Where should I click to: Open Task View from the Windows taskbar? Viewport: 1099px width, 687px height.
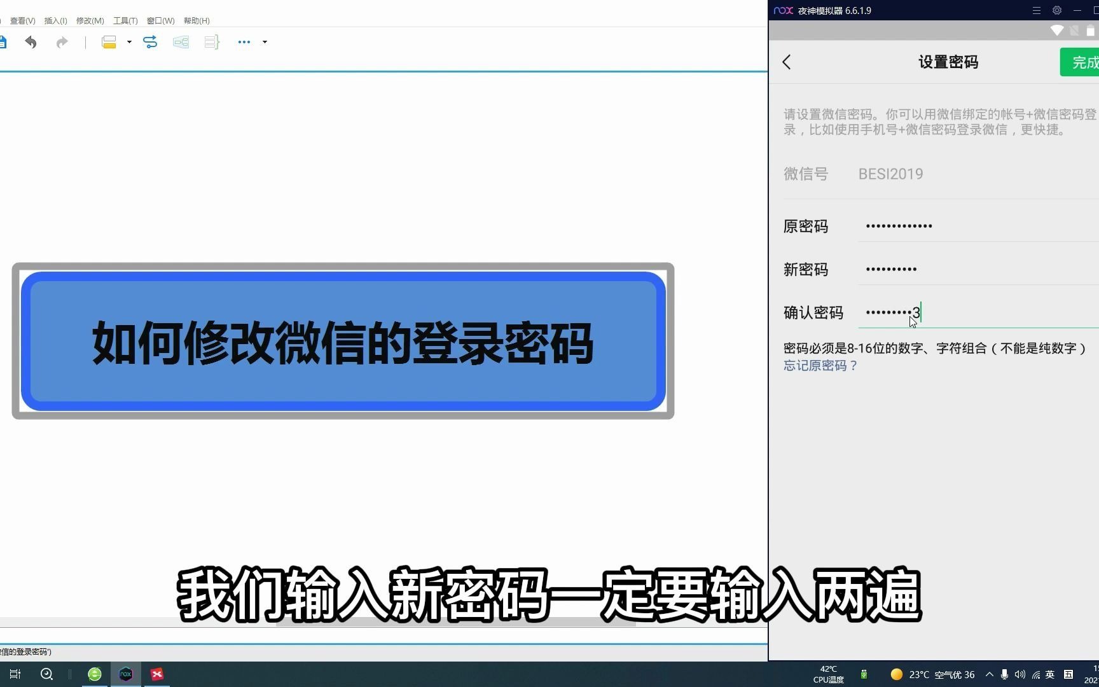pos(15,674)
